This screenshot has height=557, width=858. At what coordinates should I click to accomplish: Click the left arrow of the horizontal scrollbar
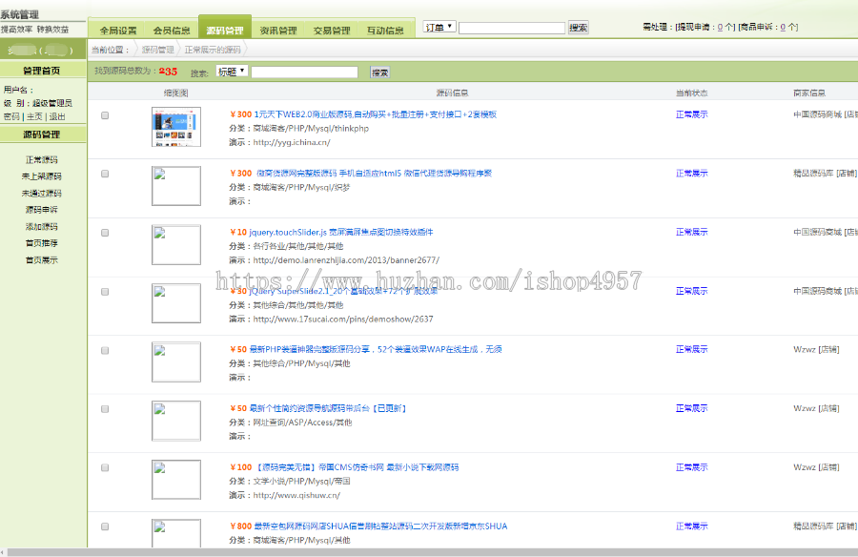pos(3,552)
